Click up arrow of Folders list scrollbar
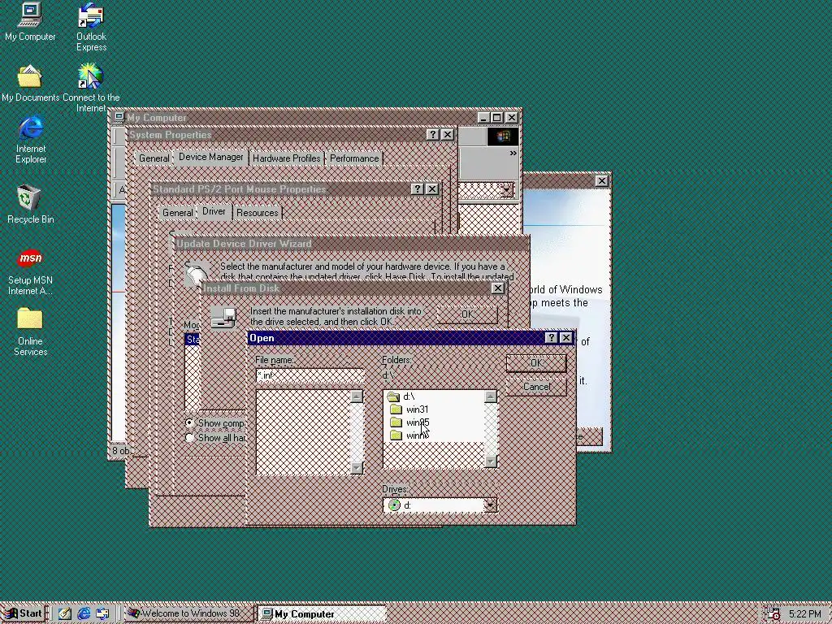The image size is (832, 624). [x=491, y=396]
